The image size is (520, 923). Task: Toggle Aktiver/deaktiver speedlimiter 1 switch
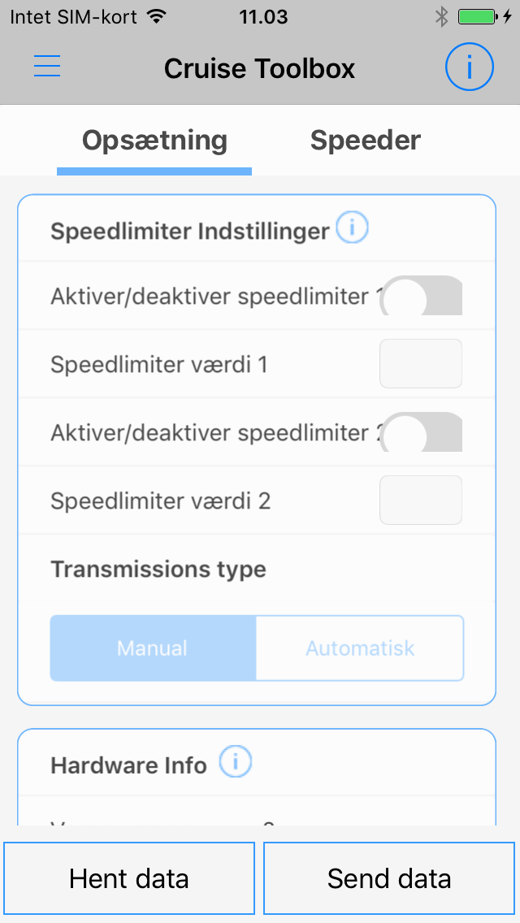(422, 296)
